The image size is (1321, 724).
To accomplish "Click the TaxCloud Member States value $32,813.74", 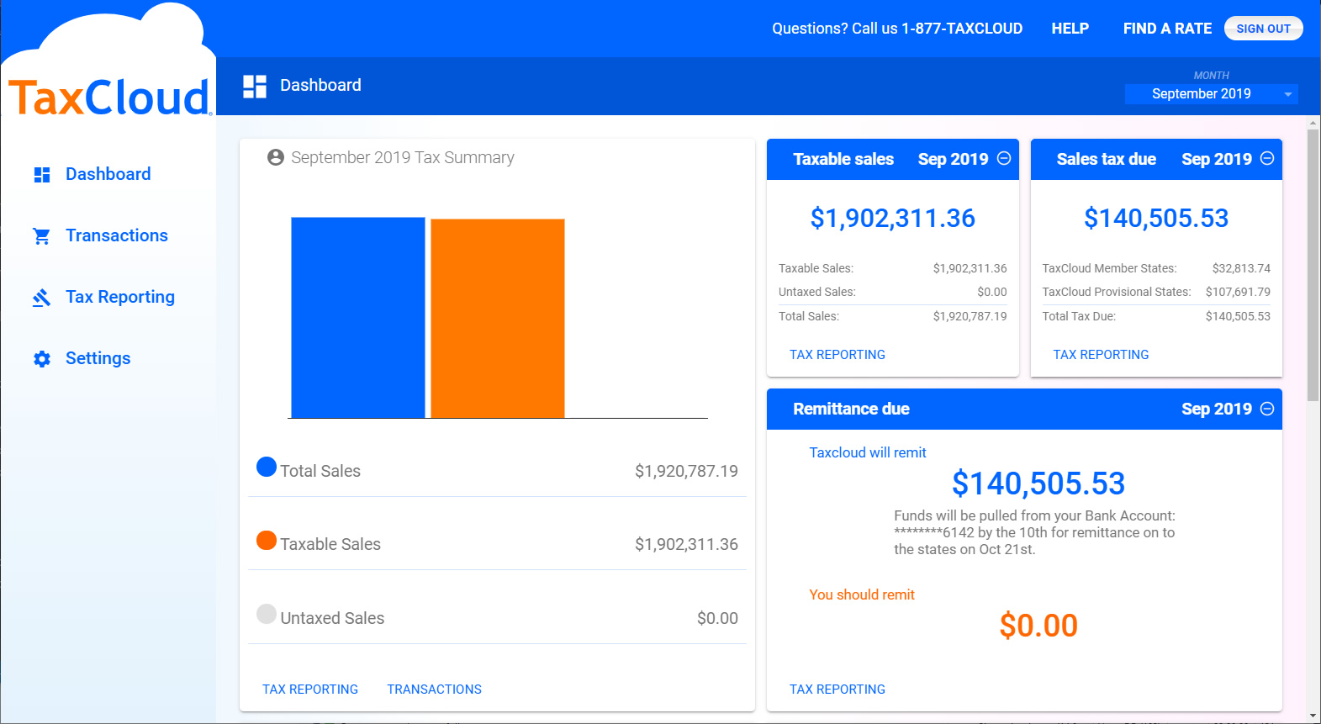I will [x=1241, y=268].
